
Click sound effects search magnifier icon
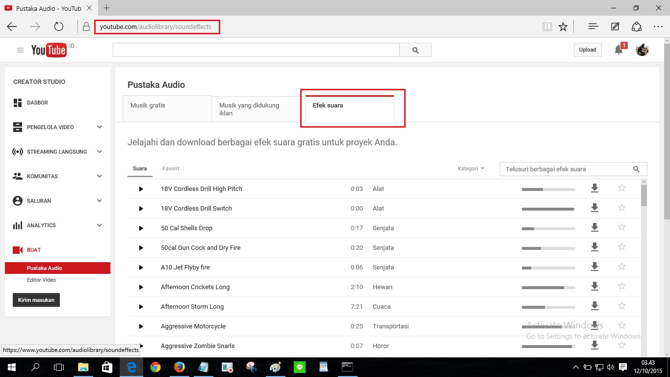click(x=636, y=169)
